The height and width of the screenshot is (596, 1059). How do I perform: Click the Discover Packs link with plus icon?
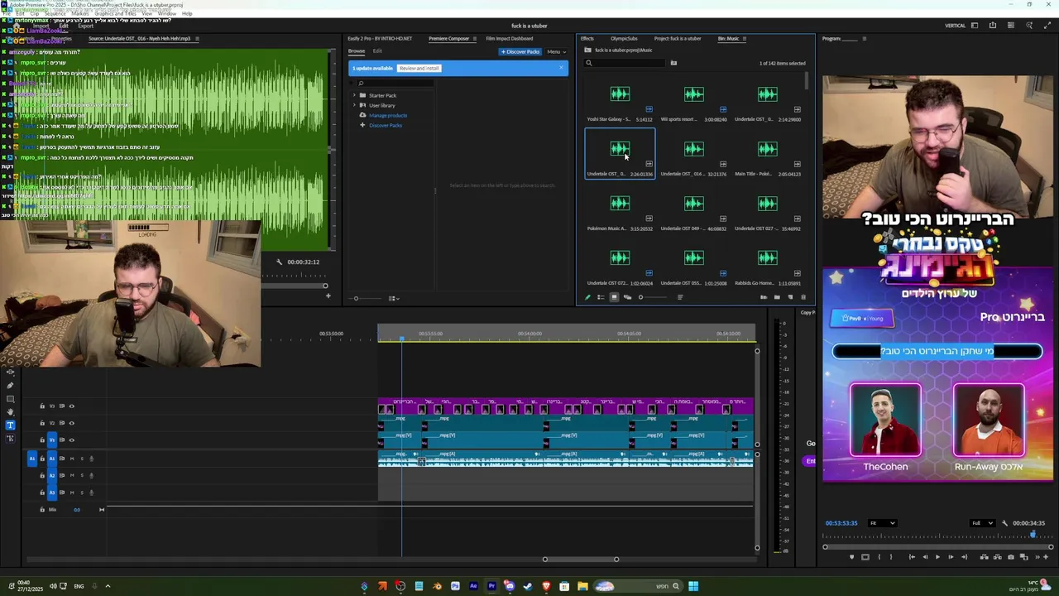386,125
